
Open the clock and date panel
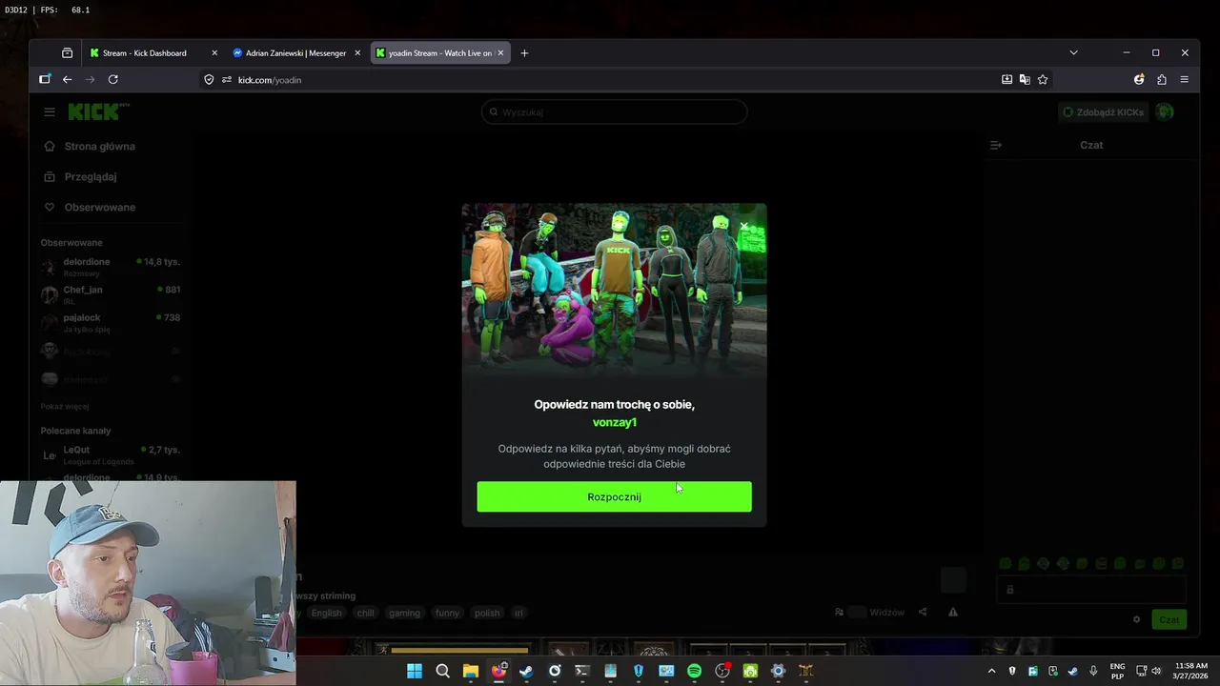click(1191, 671)
